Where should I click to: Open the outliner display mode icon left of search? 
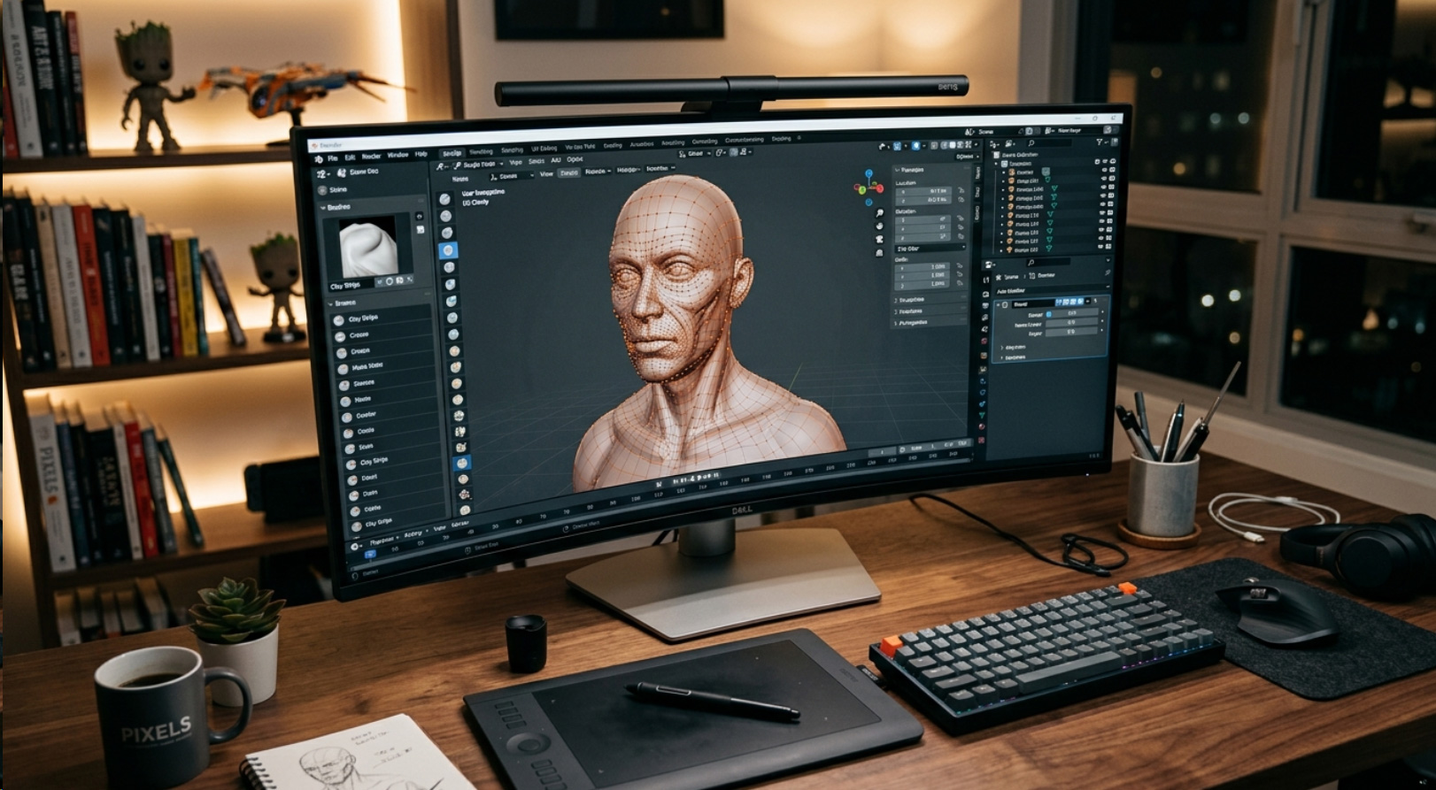click(1008, 143)
